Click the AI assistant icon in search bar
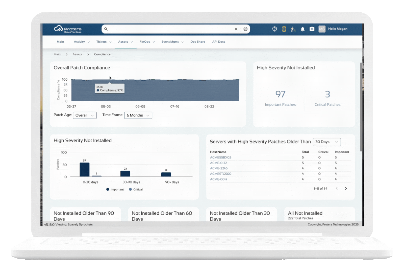404x273 pixels. 245,29
